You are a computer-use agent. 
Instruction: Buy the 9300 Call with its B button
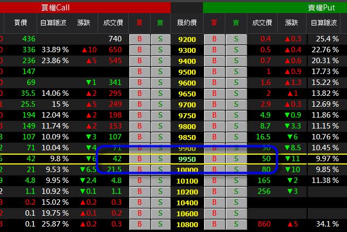coord(140,50)
